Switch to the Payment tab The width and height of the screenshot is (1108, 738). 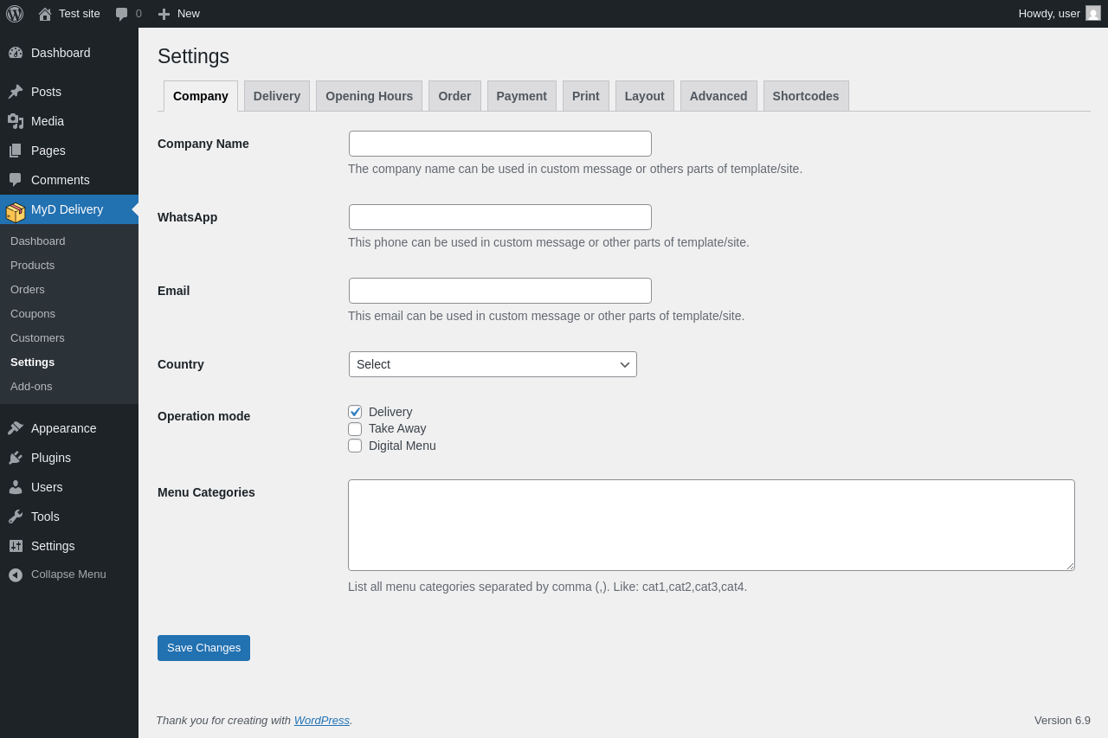tap(521, 96)
